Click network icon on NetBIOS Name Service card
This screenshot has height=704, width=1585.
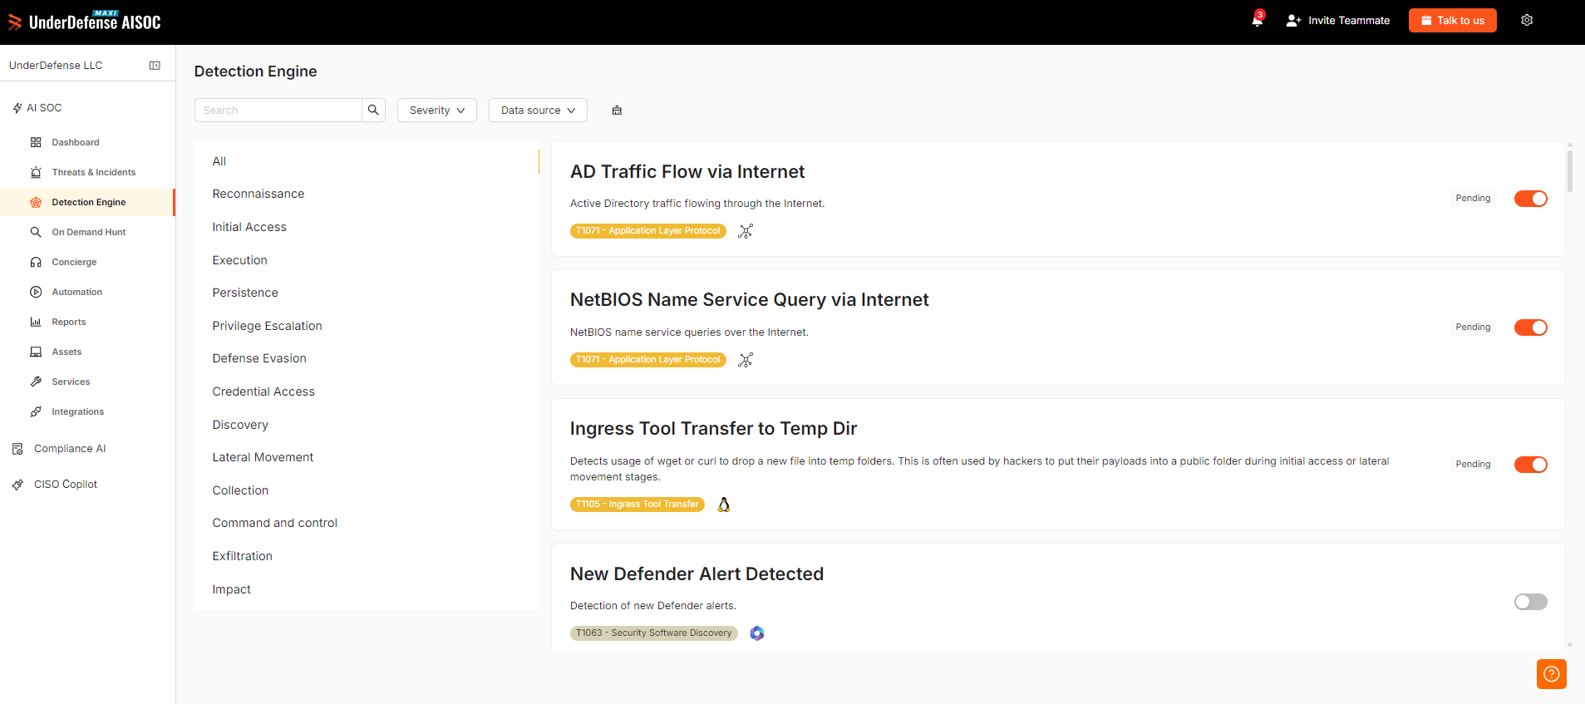[x=746, y=360]
